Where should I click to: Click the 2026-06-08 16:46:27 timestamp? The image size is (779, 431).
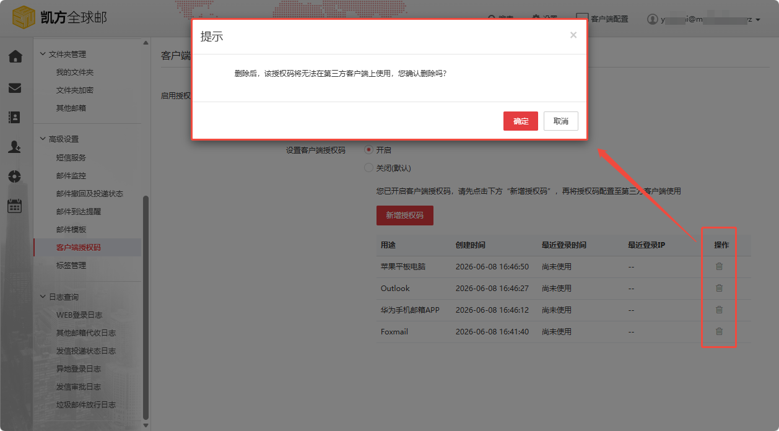click(x=492, y=289)
